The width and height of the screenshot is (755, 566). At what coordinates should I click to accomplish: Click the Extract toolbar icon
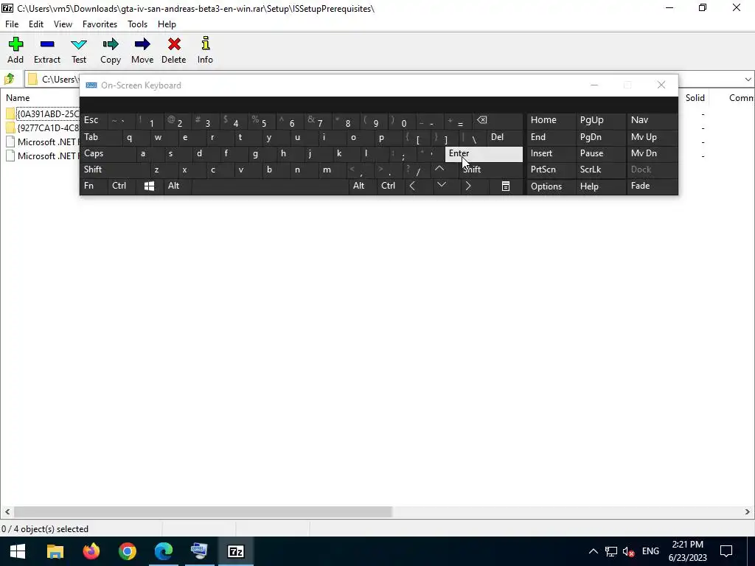pyautogui.click(x=47, y=50)
